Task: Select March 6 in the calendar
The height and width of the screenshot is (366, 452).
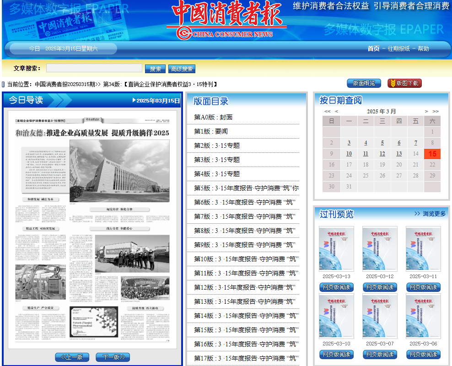Action: pyautogui.click(x=399, y=143)
